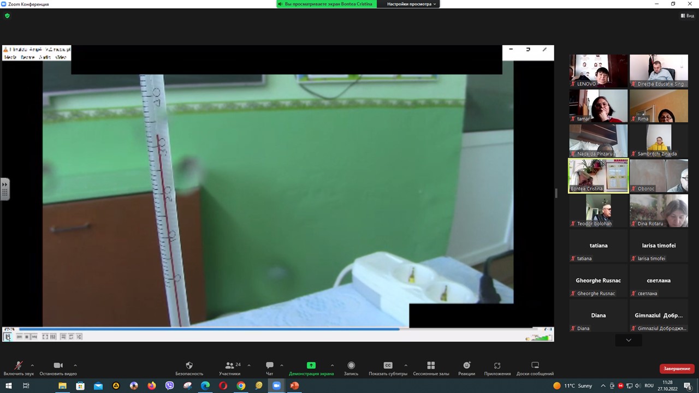Viewport: 699px width, 393px height.
Task: Toggle subtitles with Показать субтитры
Action: [x=388, y=366]
